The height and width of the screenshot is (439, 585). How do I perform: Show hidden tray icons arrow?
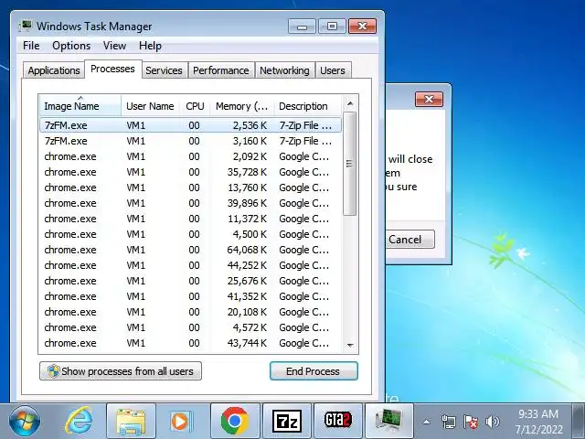click(427, 423)
